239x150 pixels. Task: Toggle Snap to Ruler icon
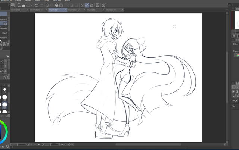click(x=82, y=5)
